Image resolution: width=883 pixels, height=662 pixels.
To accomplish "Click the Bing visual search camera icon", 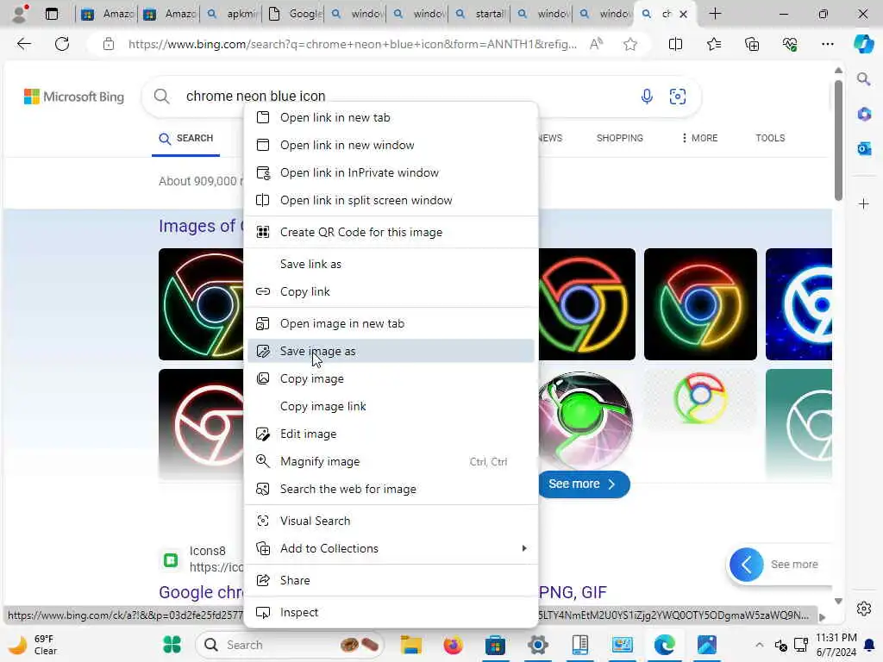I will point(678,97).
